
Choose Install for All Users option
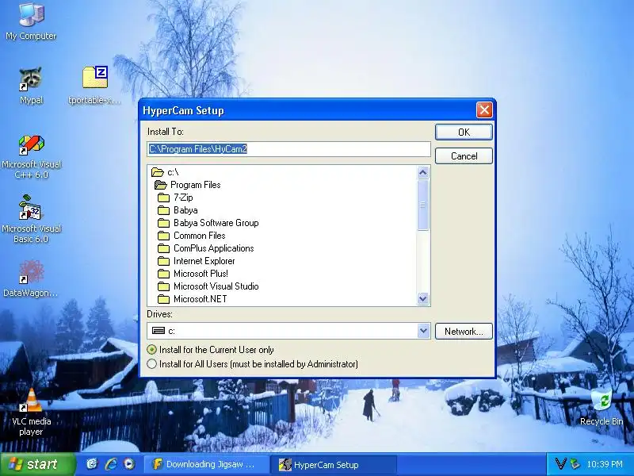click(253, 364)
